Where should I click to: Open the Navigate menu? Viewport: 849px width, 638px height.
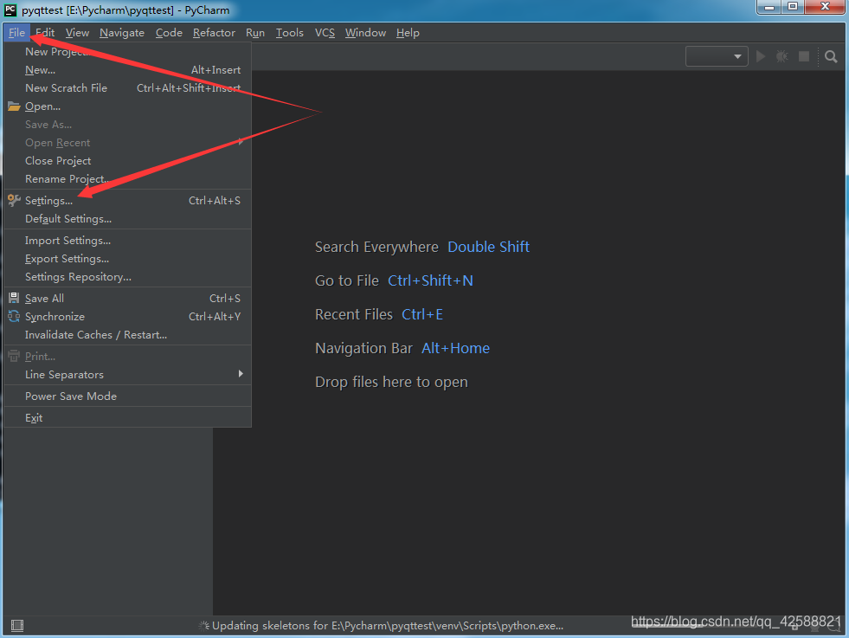pos(122,33)
